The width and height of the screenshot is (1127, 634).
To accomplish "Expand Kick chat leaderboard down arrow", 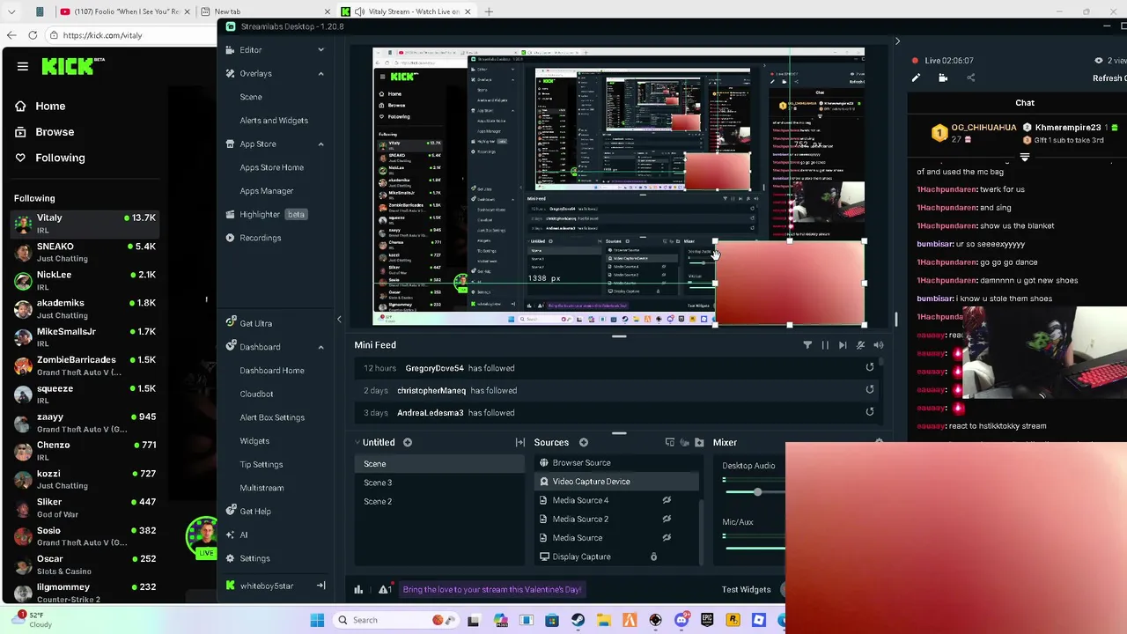I will 1025,158.
